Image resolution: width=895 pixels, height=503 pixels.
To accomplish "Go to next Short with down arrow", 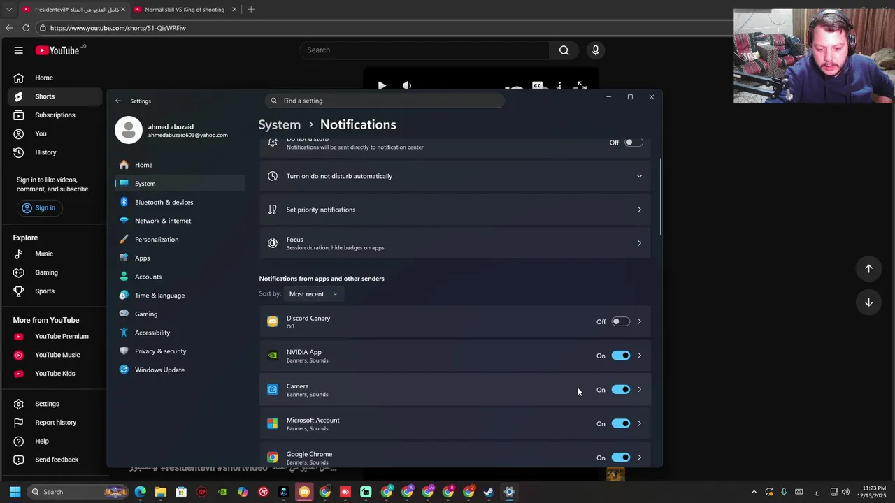I will pos(868,302).
